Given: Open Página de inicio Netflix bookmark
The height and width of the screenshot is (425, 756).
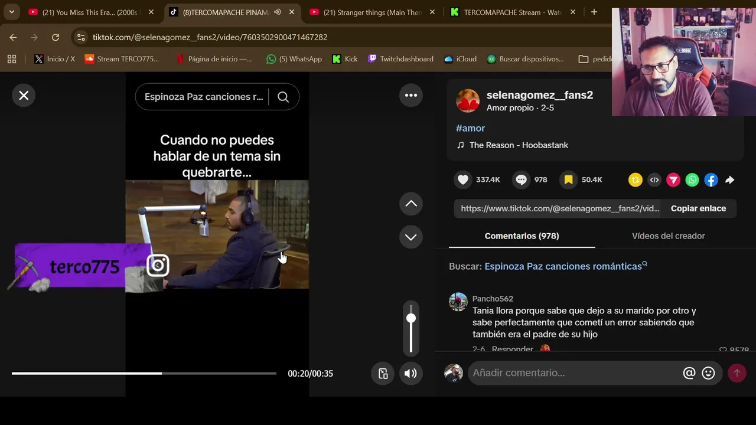Looking at the screenshot, I should pos(215,59).
